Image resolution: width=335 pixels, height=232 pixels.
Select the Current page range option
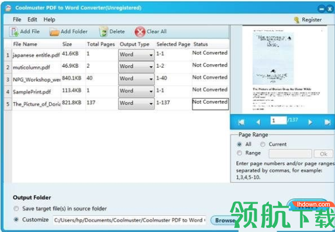pyautogui.click(x=263, y=144)
